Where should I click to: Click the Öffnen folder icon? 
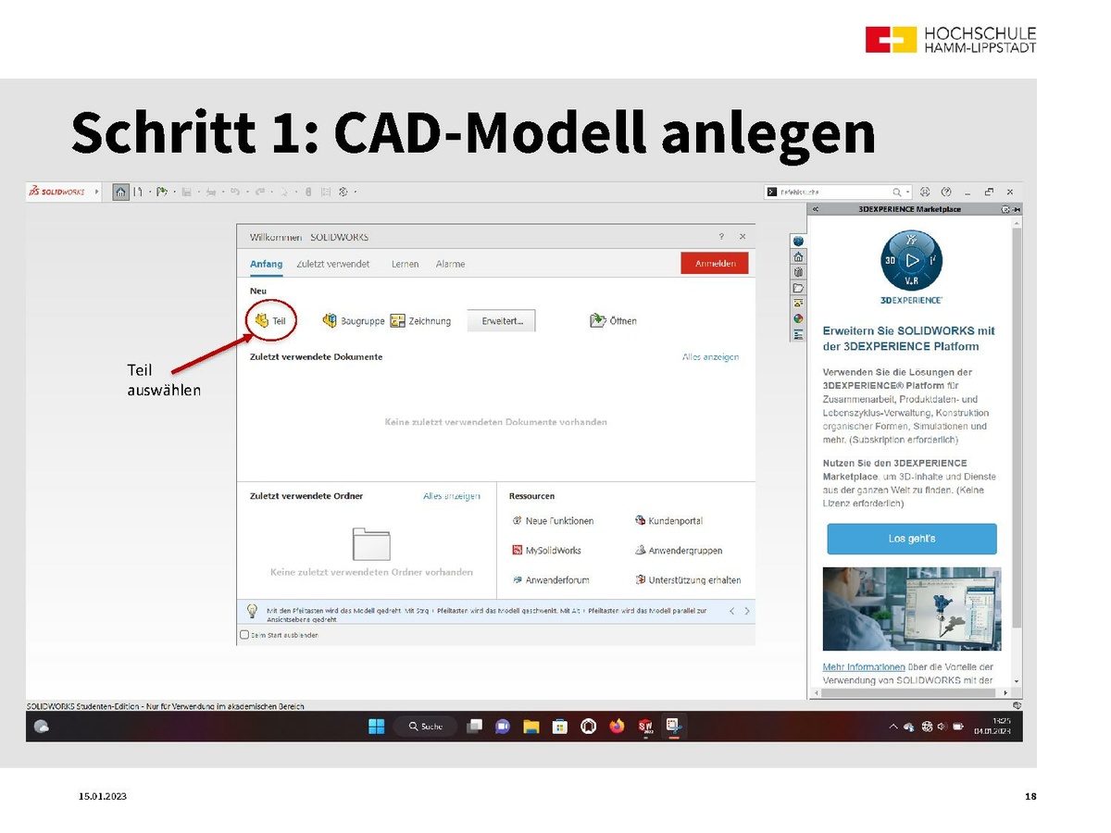click(597, 320)
